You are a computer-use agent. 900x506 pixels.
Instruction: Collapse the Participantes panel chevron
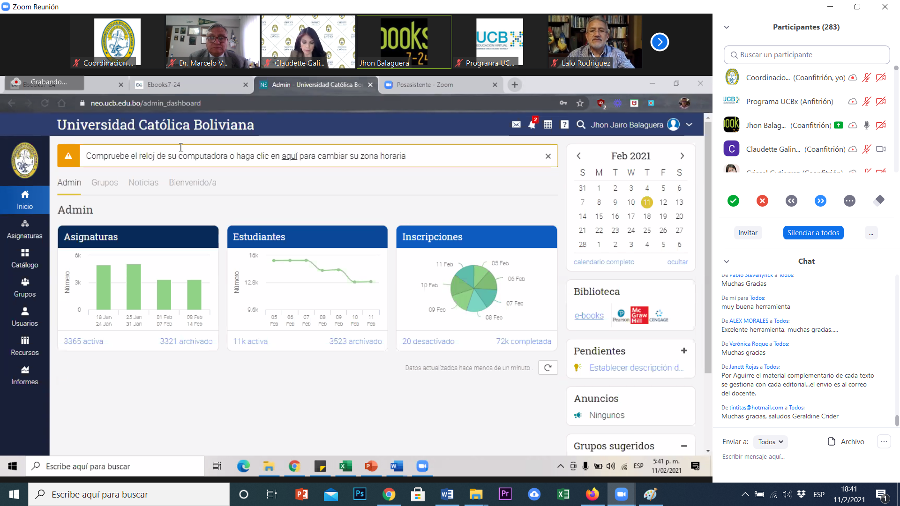(x=727, y=27)
